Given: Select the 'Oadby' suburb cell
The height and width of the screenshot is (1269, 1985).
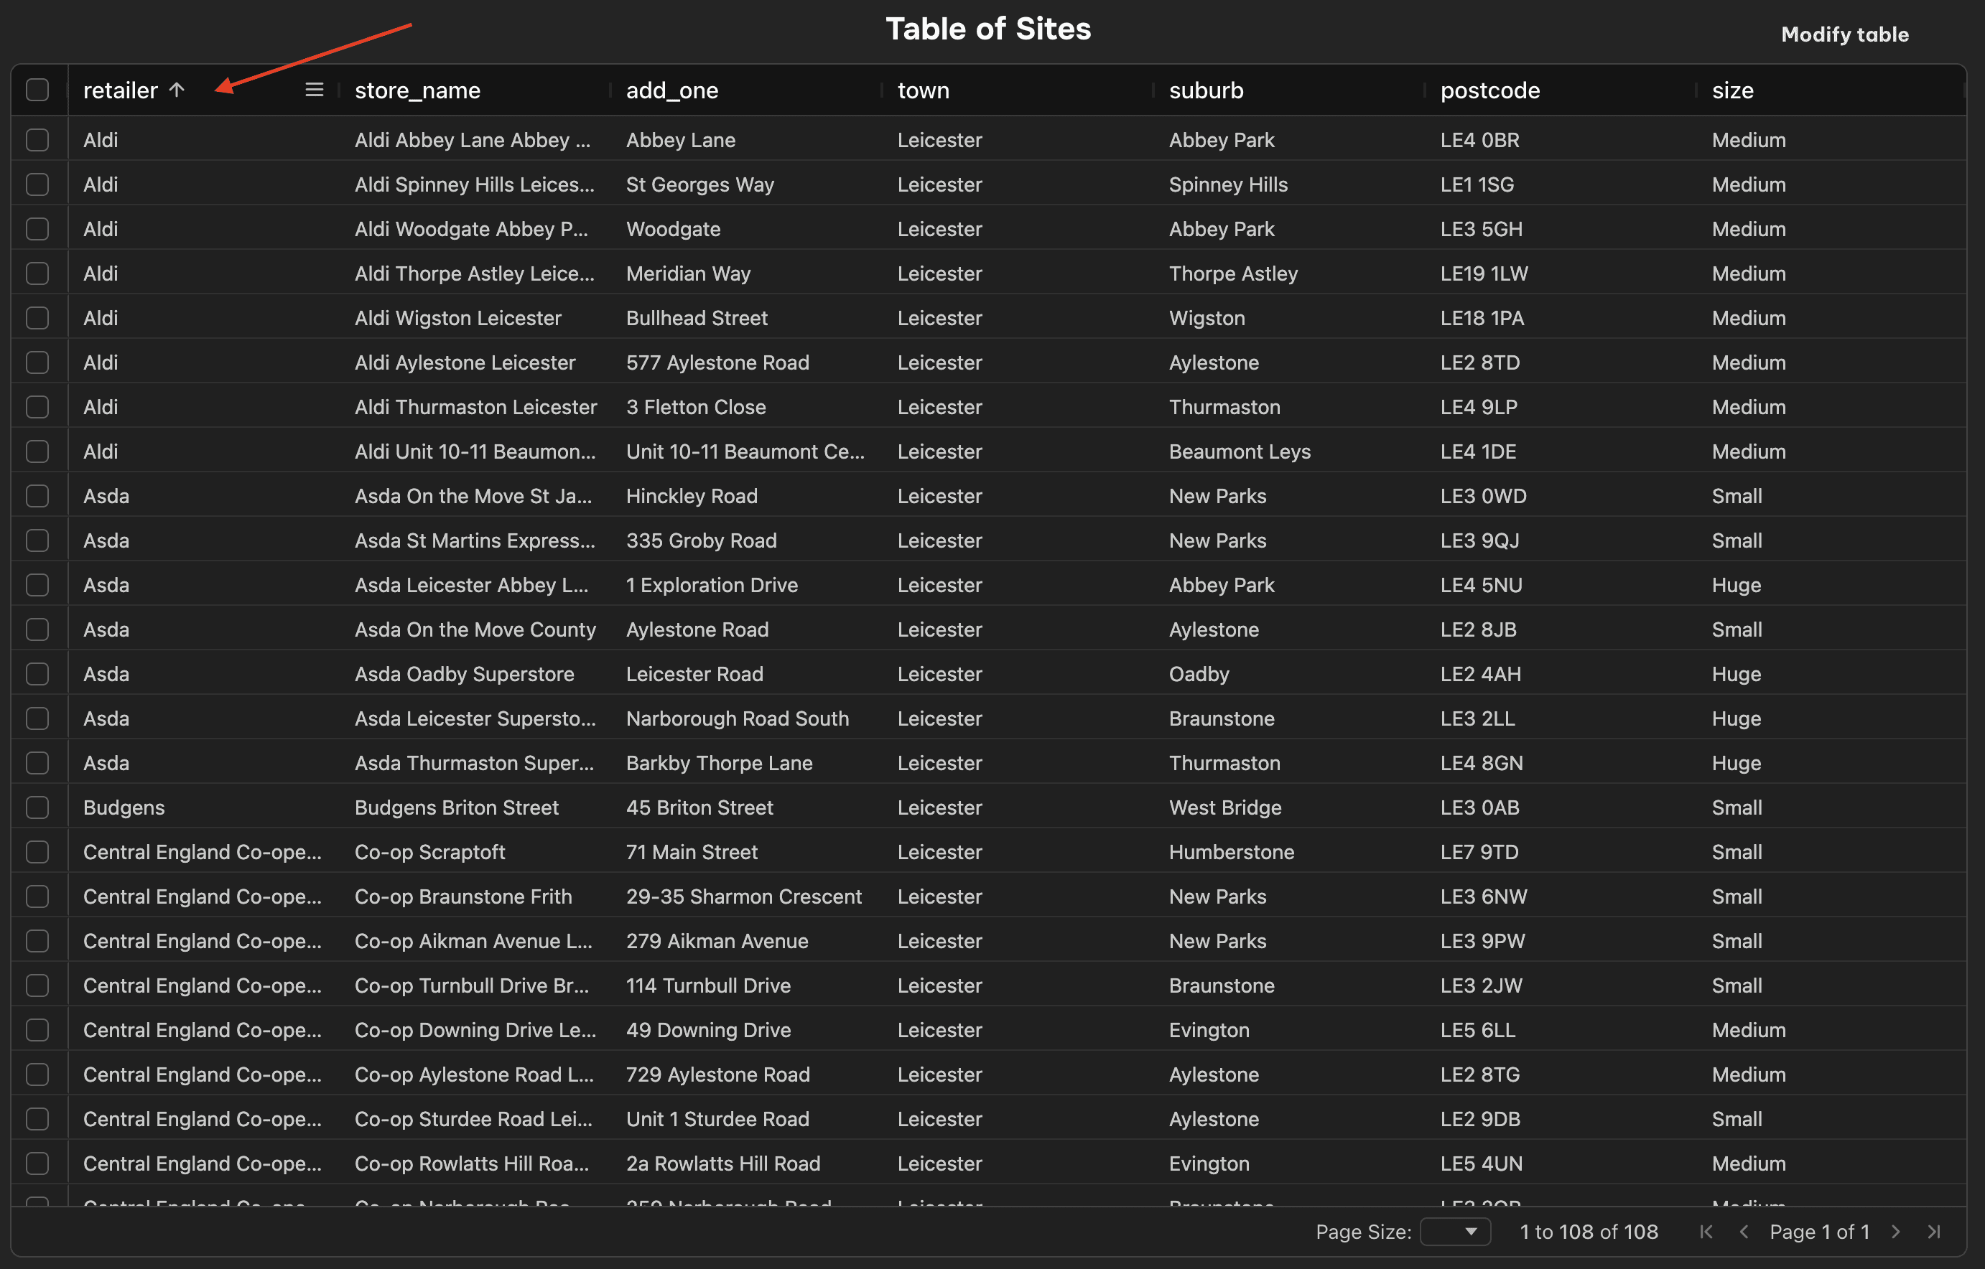Looking at the screenshot, I should (x=1199, y=674).
